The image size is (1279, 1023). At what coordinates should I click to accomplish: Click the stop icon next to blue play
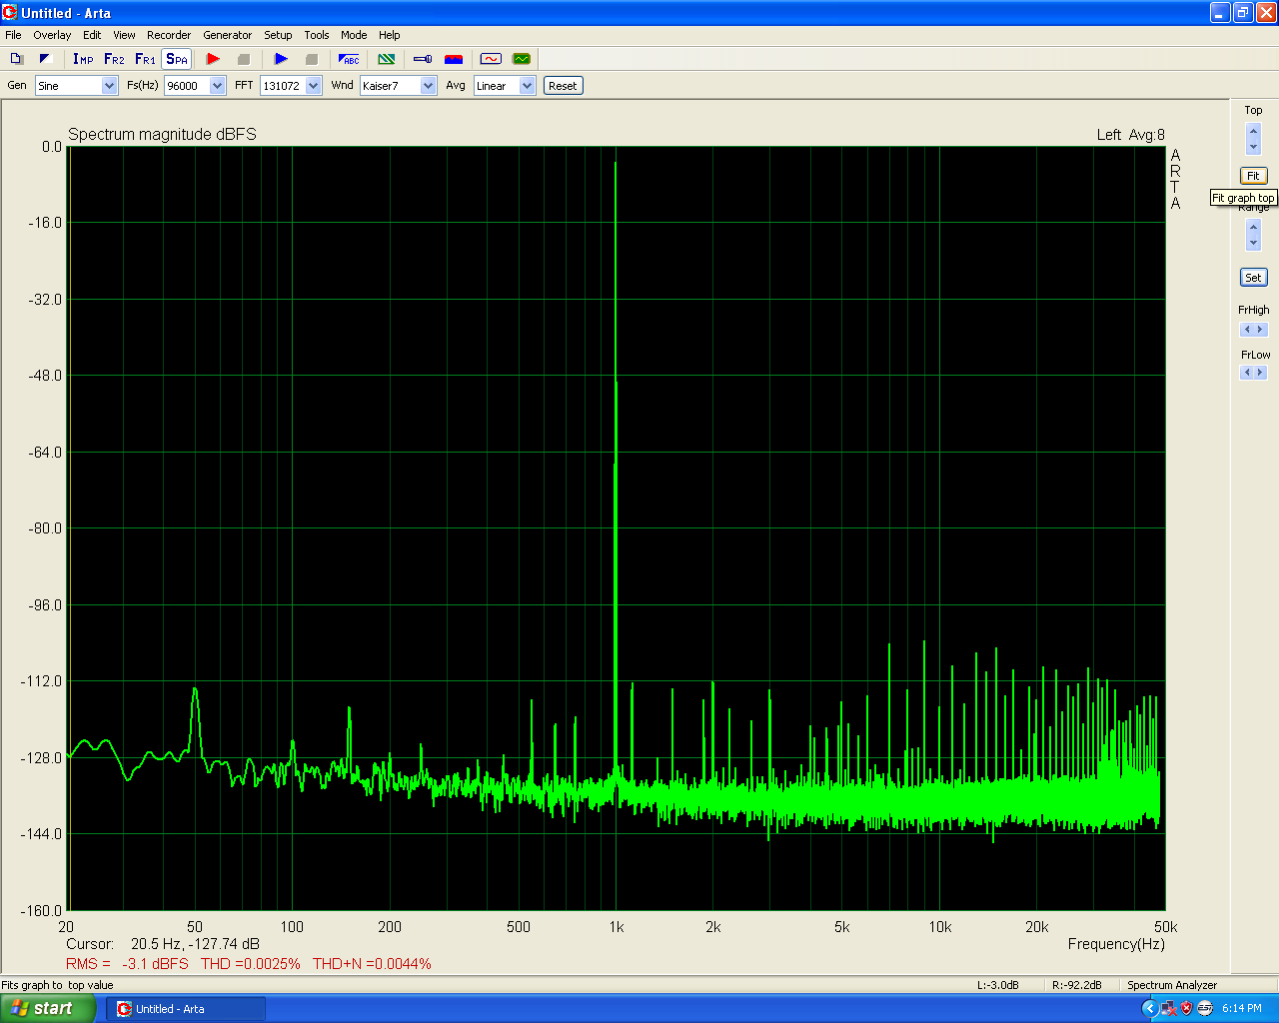(311, 59)
